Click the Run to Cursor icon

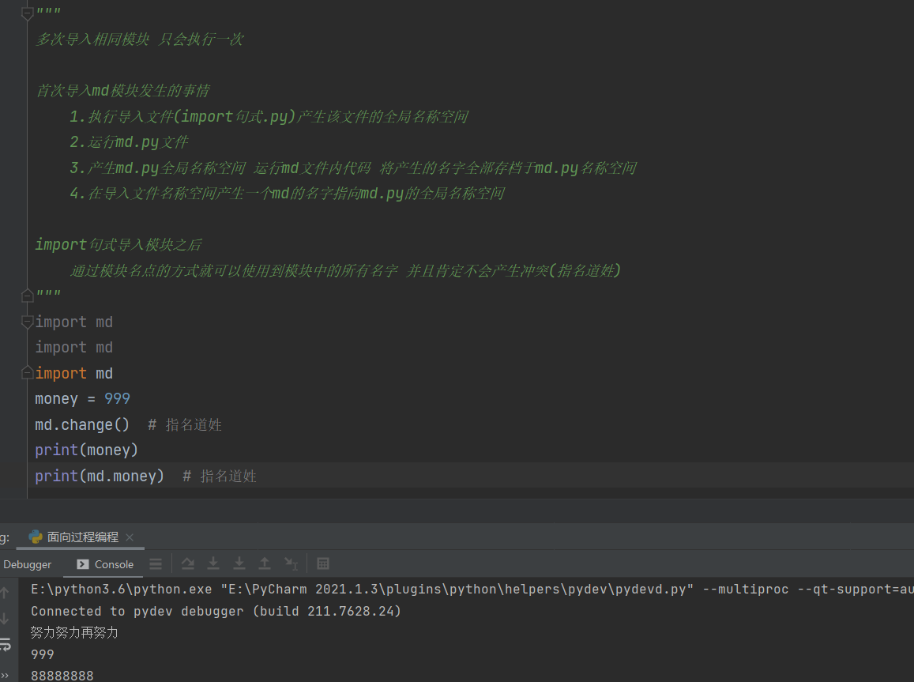tap(291, 563)
